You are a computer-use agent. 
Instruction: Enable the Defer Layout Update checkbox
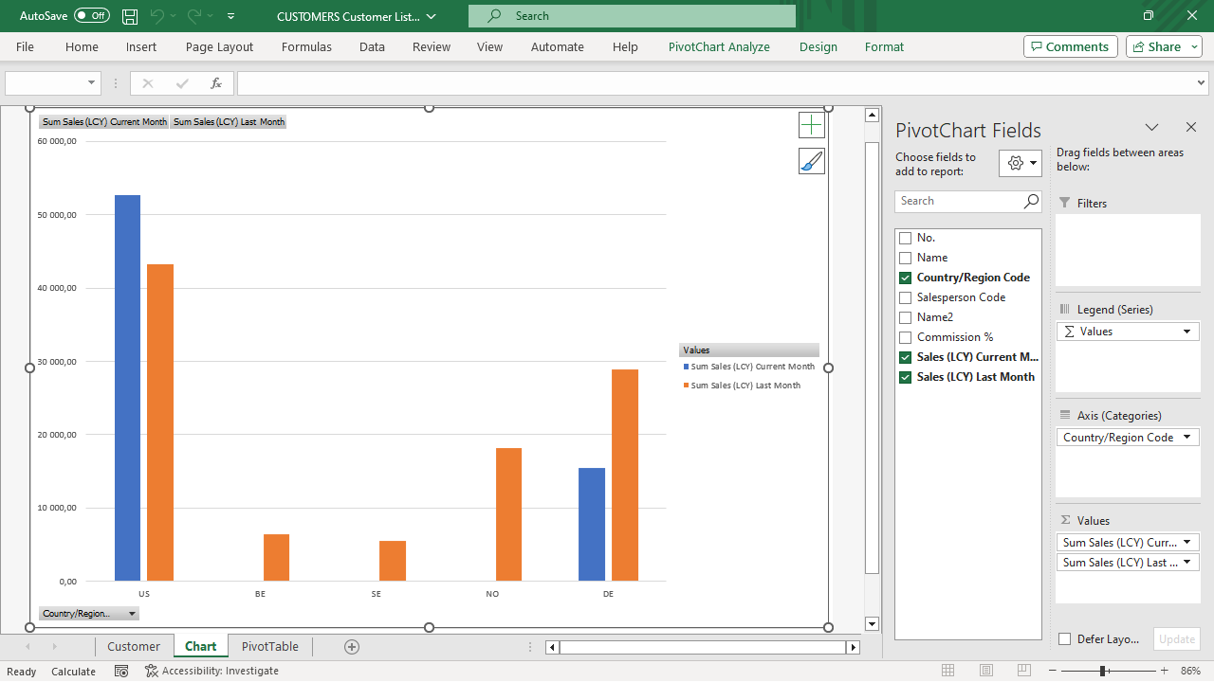[1065, 639]
